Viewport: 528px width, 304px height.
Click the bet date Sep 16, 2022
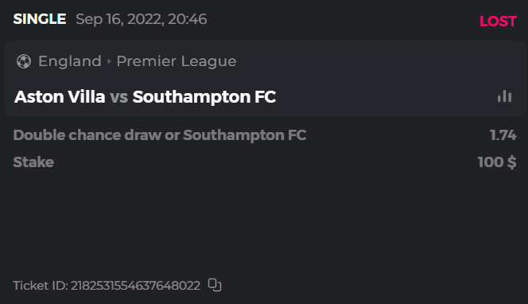[120, 19]
